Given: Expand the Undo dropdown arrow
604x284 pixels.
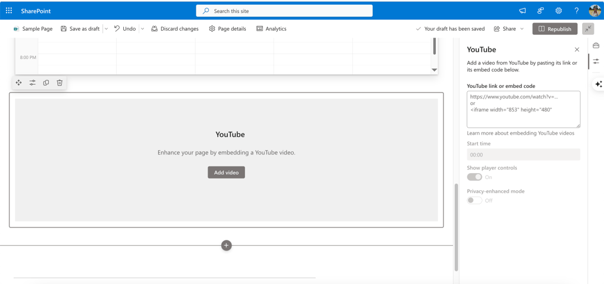Looking at the screenshot, I should pos(142,29).
